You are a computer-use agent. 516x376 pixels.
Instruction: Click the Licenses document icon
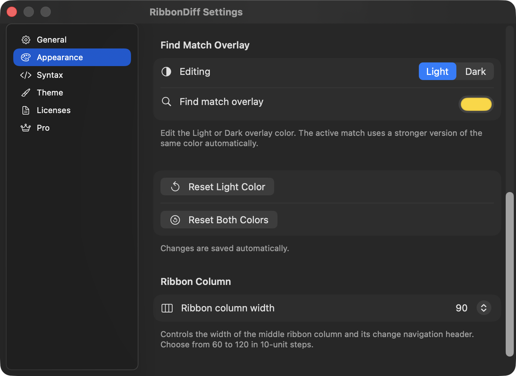coord(26,110)
